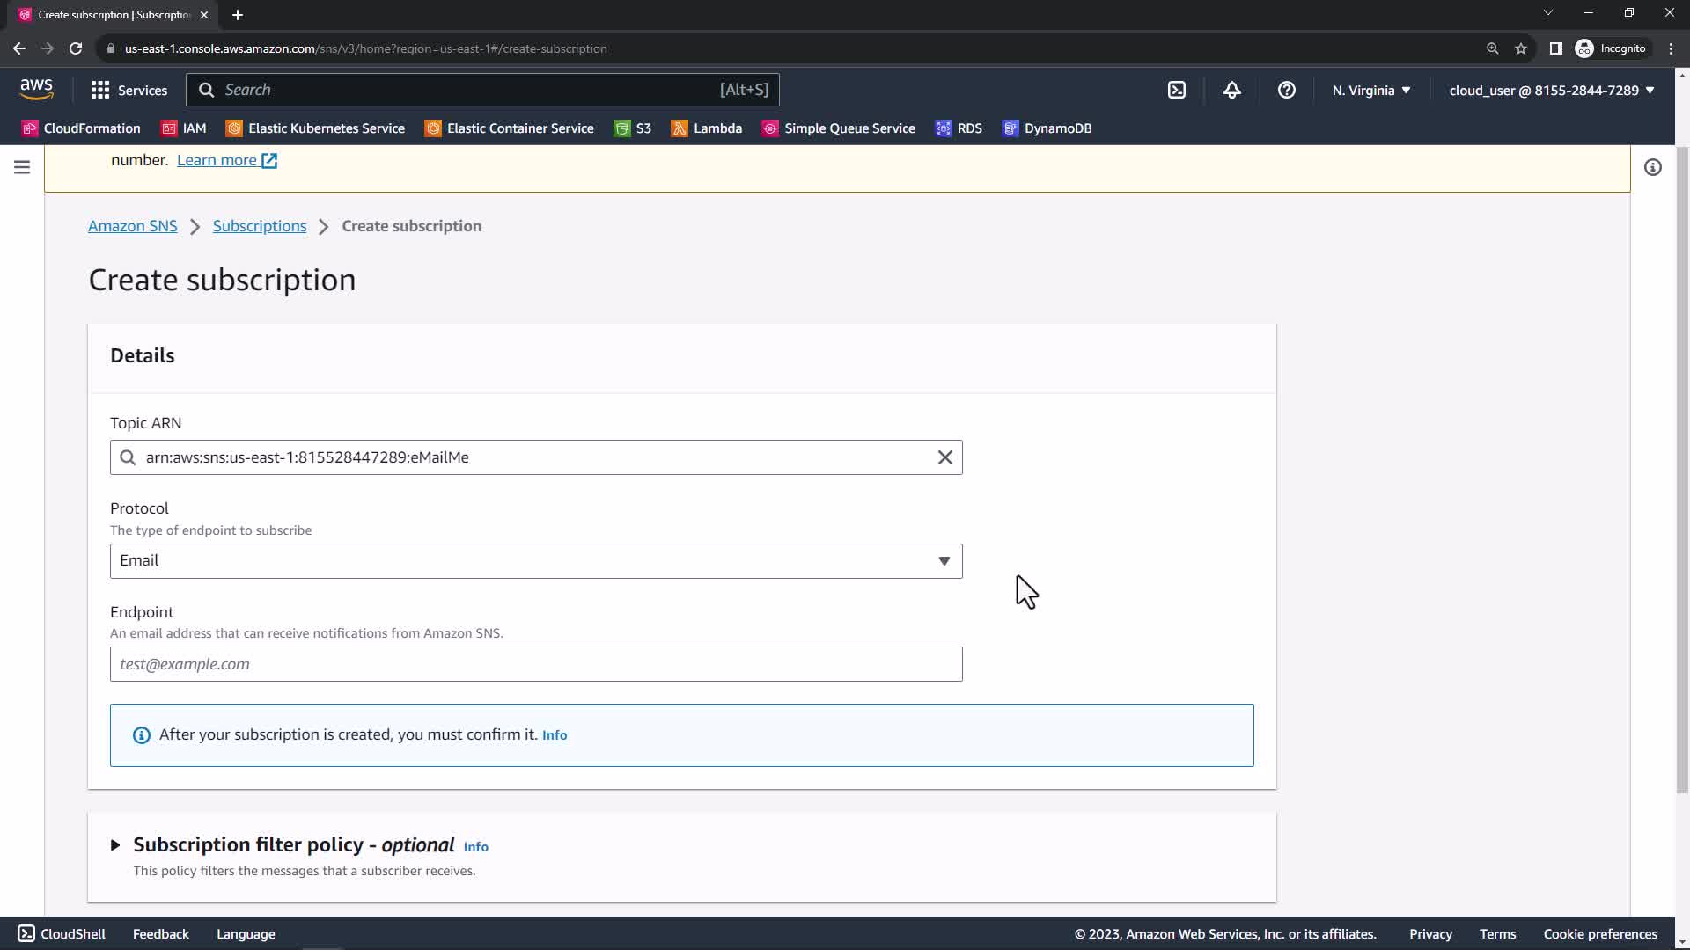Open the info panel icon at right
The width and height of the screenshot is (1690, 950).
click(x=1652, y=167)
